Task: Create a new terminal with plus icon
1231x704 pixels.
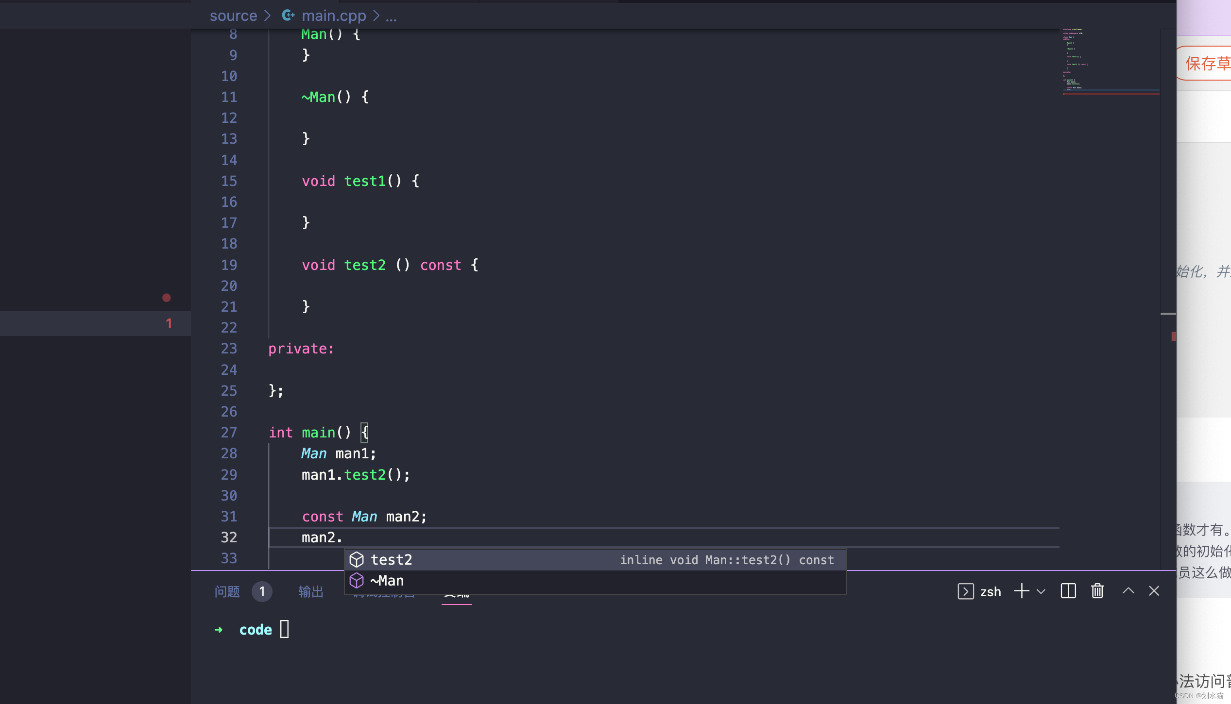Action: [1022, 591]
